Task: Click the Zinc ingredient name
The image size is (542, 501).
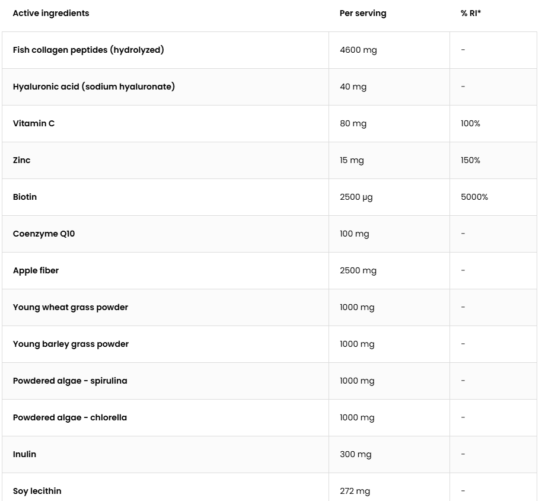Action: point(21,160)
